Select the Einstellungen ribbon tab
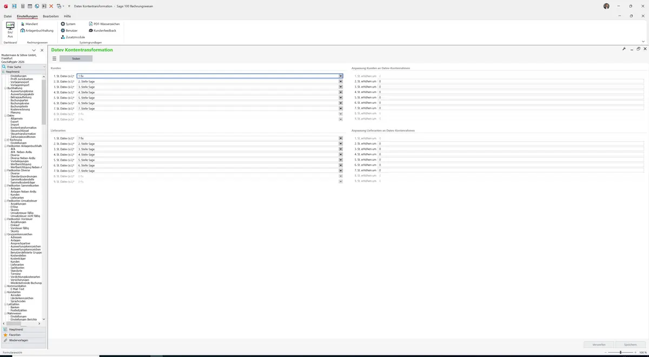Screen dimensions: 649x357 pyautogui.click(x=27, y=16)
